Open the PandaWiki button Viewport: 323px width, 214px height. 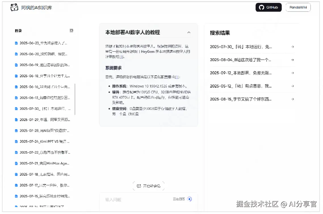pyautogui.click(x=298, y=7)
